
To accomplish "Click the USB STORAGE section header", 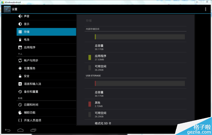I will pos(93,76).
